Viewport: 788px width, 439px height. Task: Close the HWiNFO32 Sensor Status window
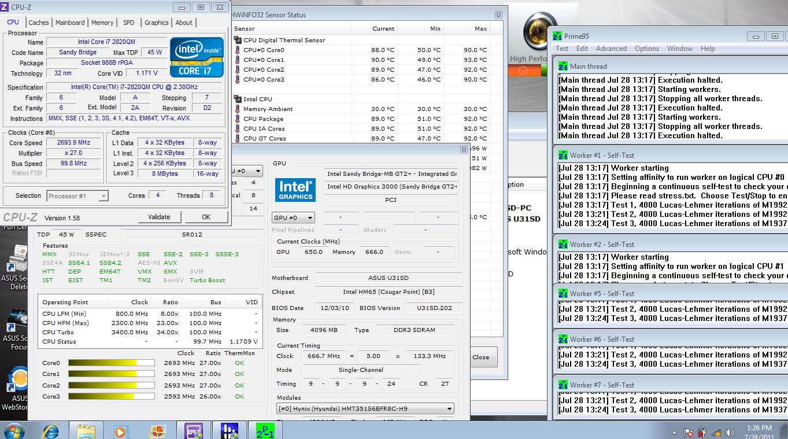[498, 14]
